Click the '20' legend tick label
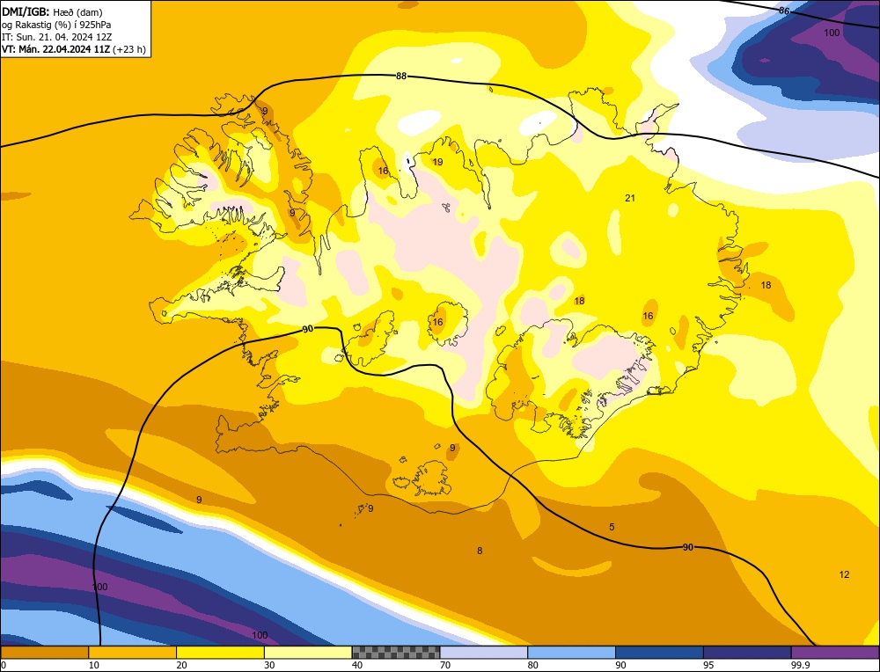 coord(182,665)
